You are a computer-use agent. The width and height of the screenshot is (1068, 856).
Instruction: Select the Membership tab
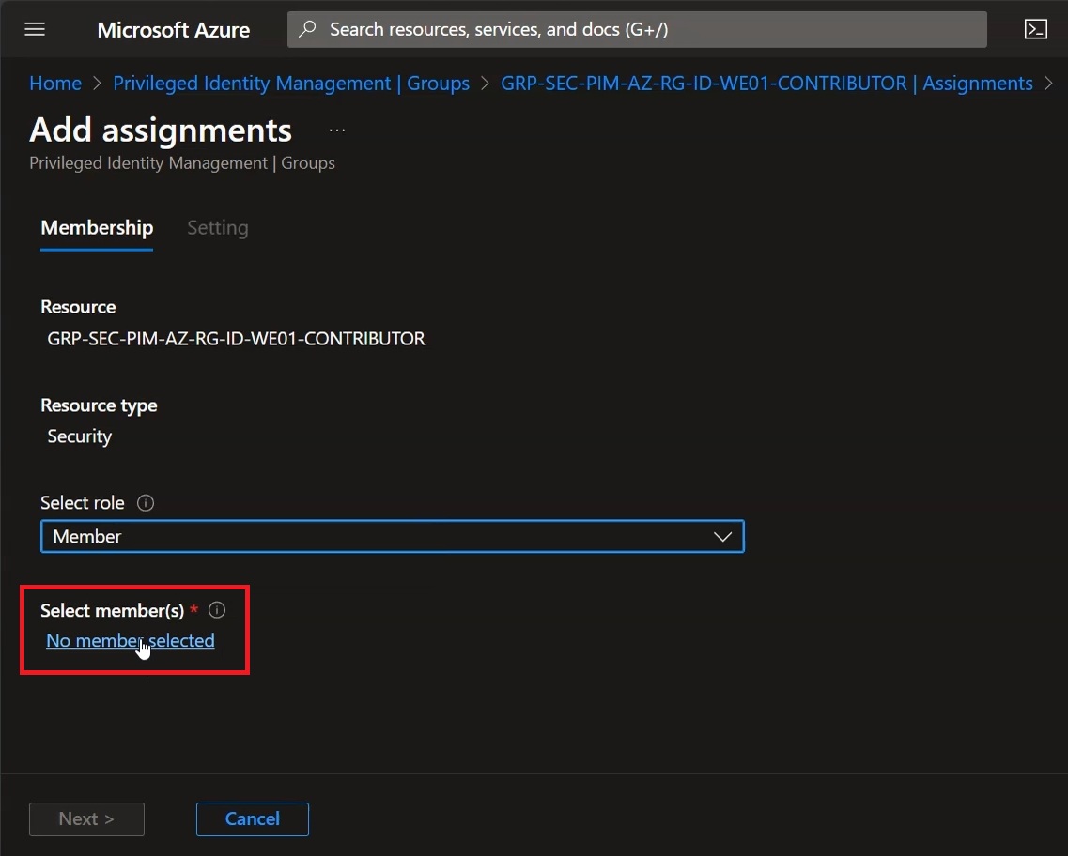pyautogui.click(x=97, y=227)
